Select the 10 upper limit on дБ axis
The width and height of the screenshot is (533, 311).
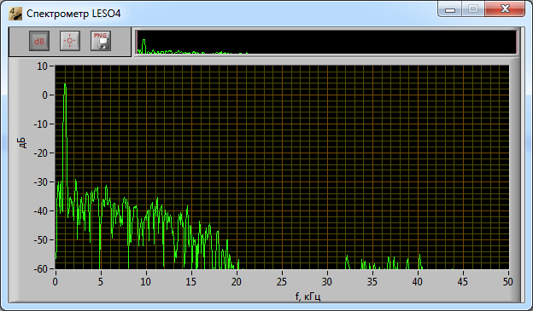(x=43, y=66)
